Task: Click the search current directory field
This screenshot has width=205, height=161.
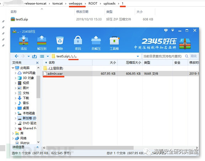Action: 163,56
